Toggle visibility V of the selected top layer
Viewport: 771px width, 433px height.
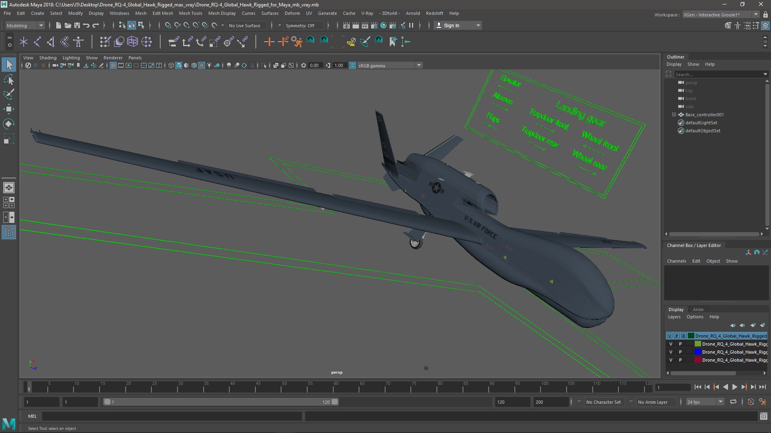[669, 336]
